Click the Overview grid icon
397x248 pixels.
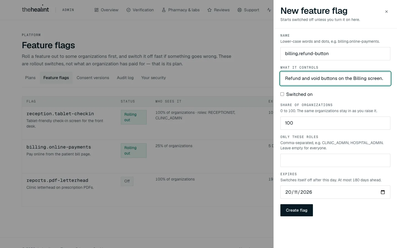coord(96,10)
